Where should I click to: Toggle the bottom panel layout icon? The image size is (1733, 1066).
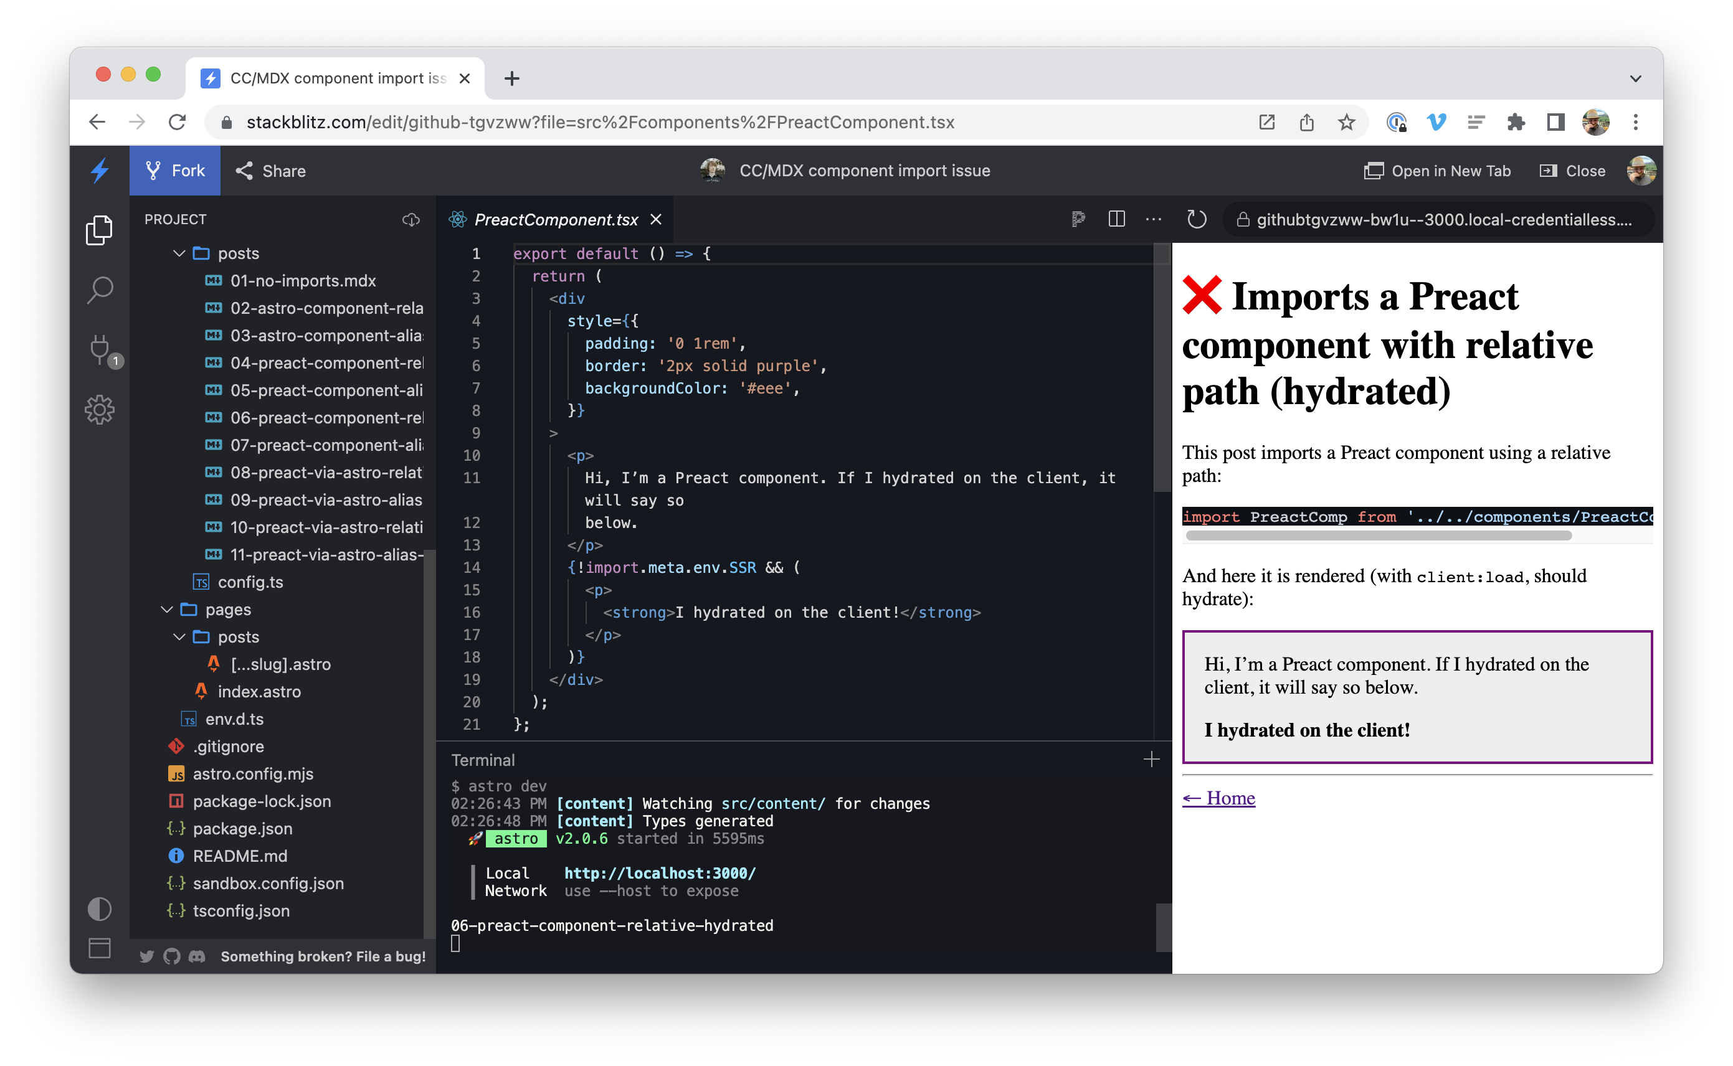[x=100, y=948]
